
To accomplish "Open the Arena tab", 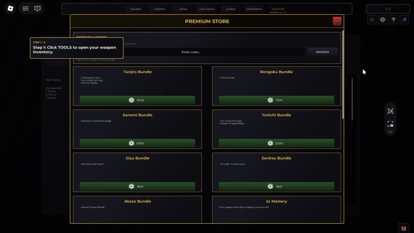I will pyautogui.click(x=183, y=9).
